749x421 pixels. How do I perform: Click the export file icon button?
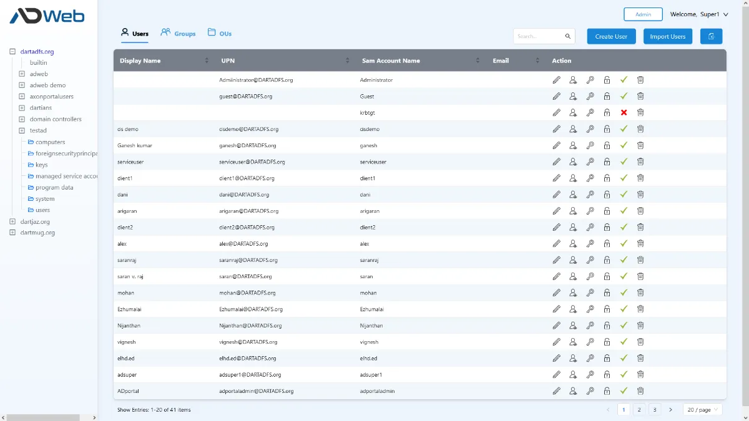(712, 36)
